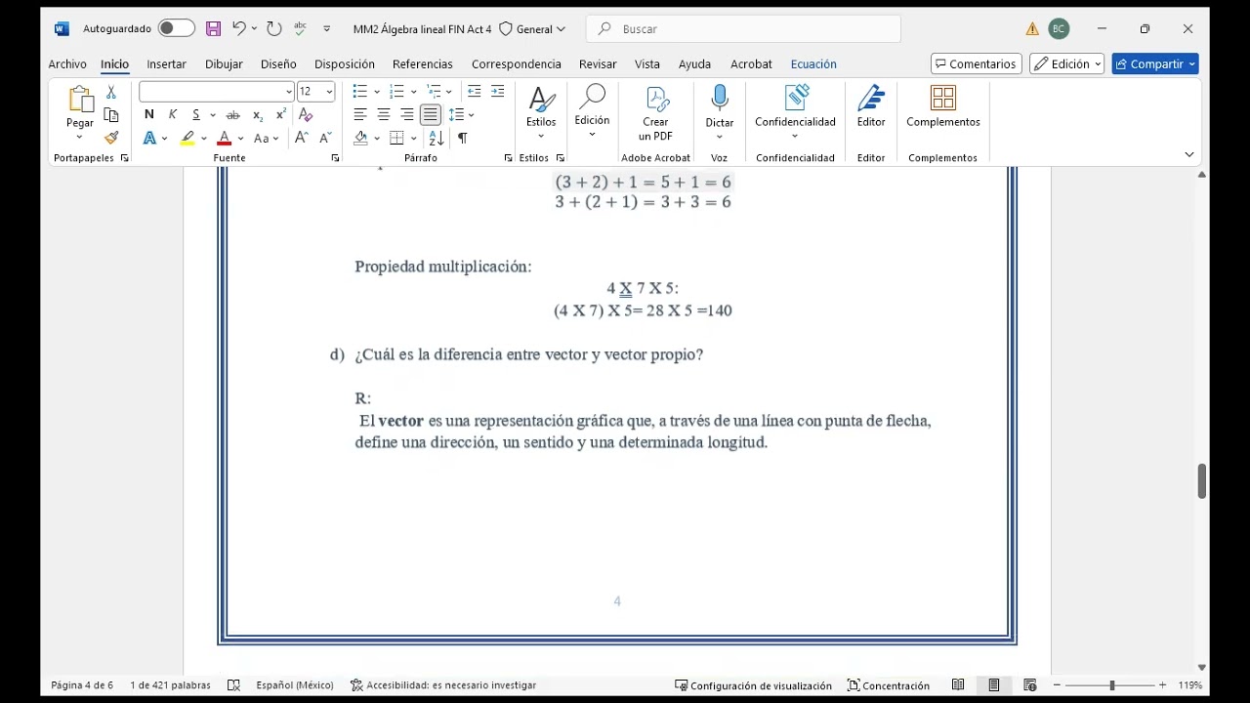Apply yellow text highlight color
The height and width of the screenshot is (703, 1250).
tap(187, 139)
